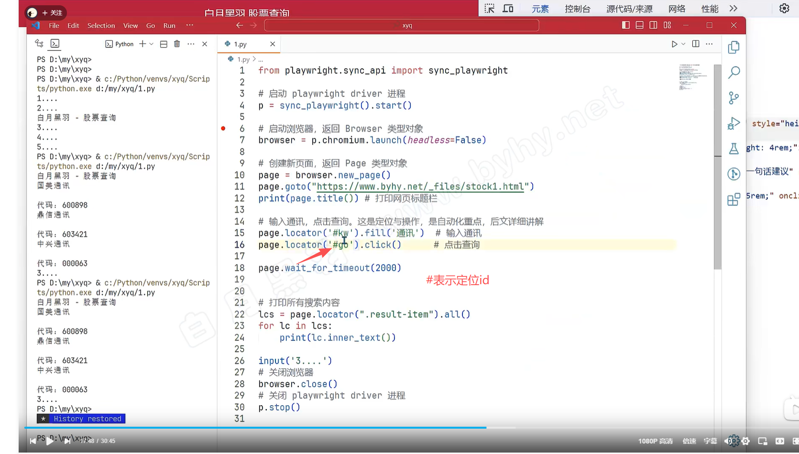Split the terminal panel
Image resolution: width=799 pixels, height=454 pixels.
click(164, 44)
